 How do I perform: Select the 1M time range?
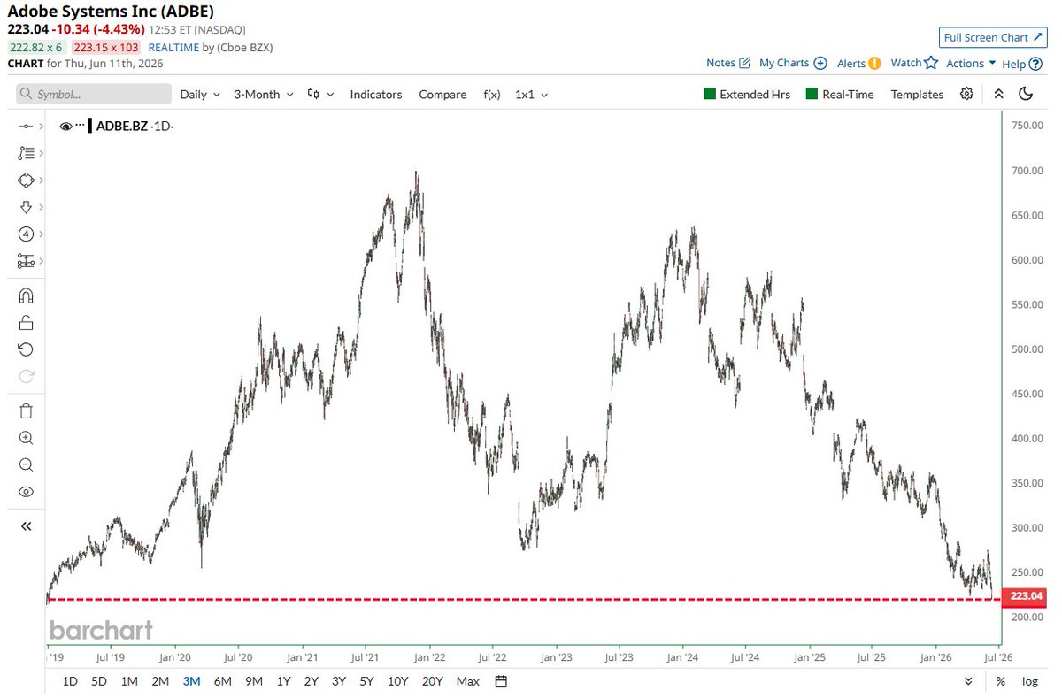point(129,681)
